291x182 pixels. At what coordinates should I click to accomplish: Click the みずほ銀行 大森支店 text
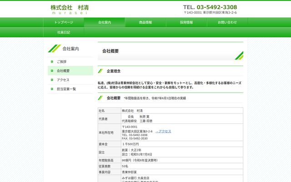pos(135,178)
